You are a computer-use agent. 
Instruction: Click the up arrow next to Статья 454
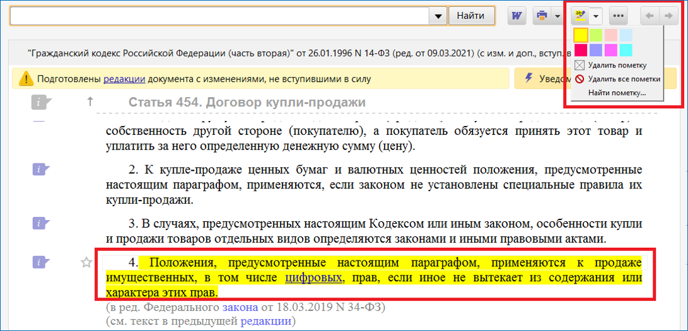pyautogui.click(x=90, y=102)
